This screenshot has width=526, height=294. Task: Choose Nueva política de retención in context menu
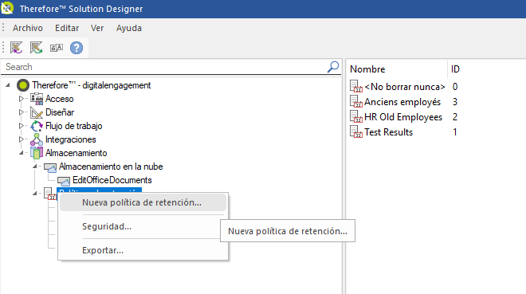click(x=143, y=202)
